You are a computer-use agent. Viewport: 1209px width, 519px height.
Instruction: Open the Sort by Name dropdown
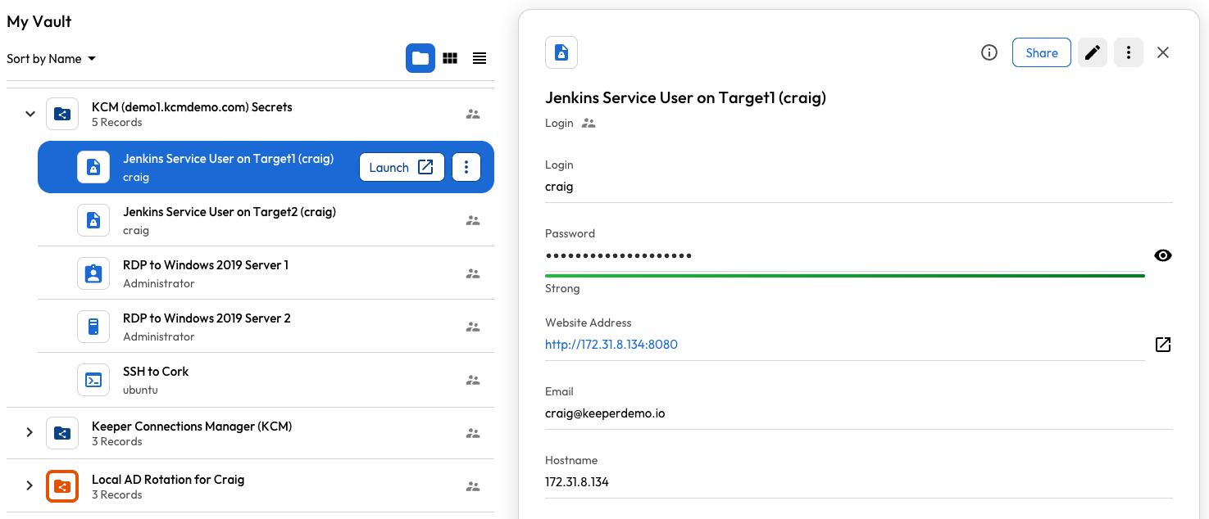coord(52,59)
